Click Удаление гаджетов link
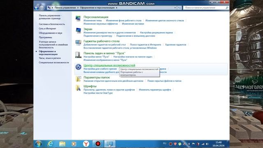The height and width of the screenshot is (148, 263). click(175, 45)
